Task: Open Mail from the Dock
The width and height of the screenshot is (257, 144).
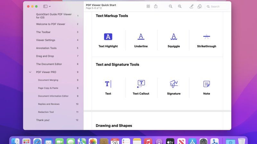Action: click(x=49, y=141)
